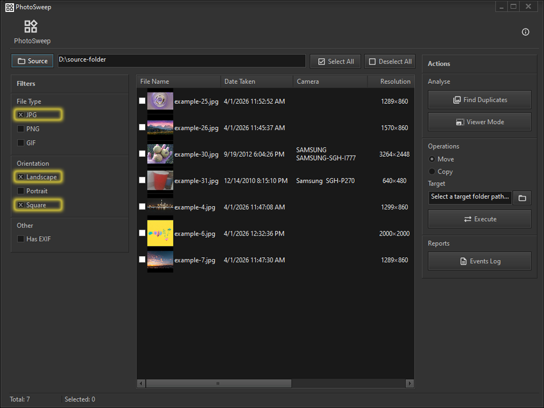Uncheck the JPG file type filter

point(20,115)
